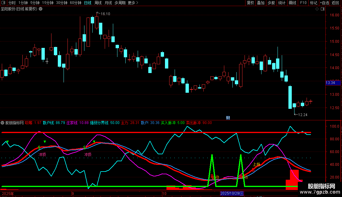342x197 pixels.
Task: Click the blue 财 marker on the chart
Action: tap(228, 118)
